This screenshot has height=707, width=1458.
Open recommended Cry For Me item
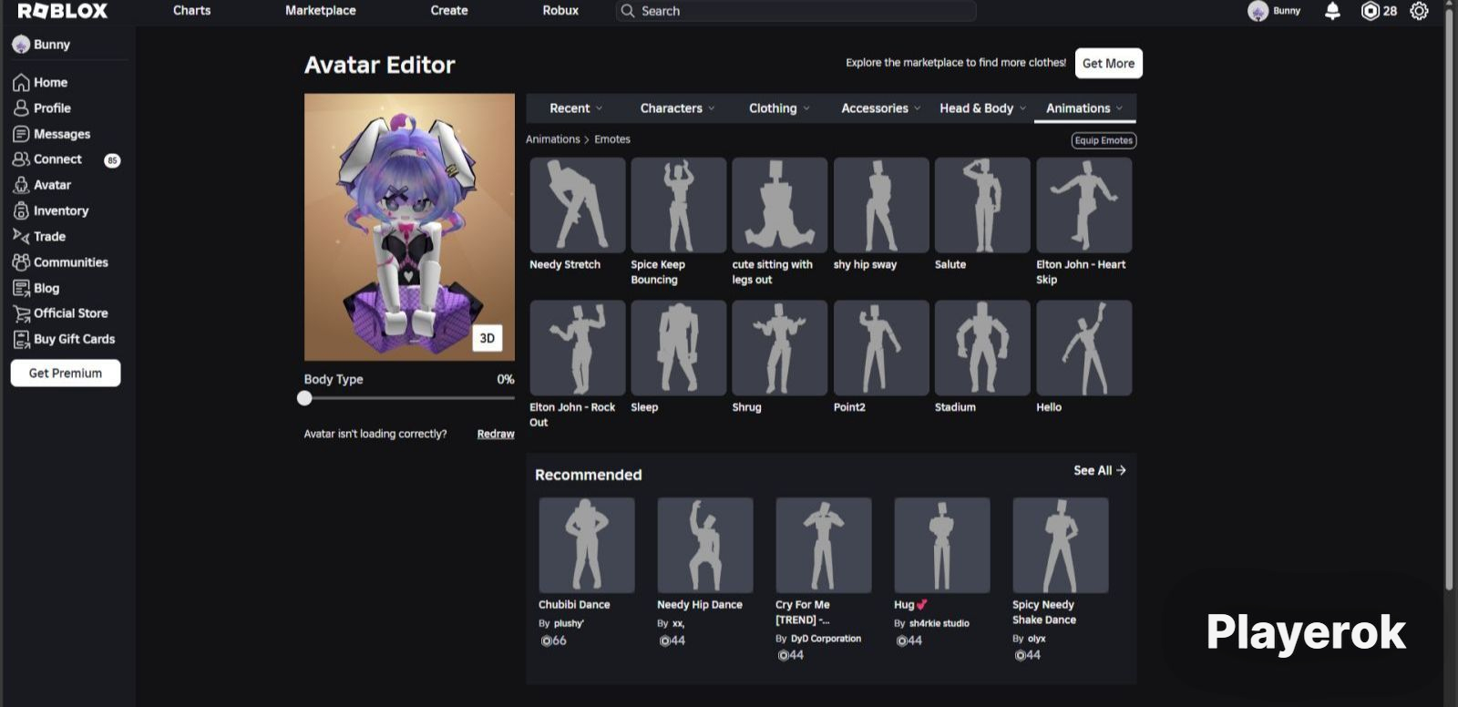(824, 545)
